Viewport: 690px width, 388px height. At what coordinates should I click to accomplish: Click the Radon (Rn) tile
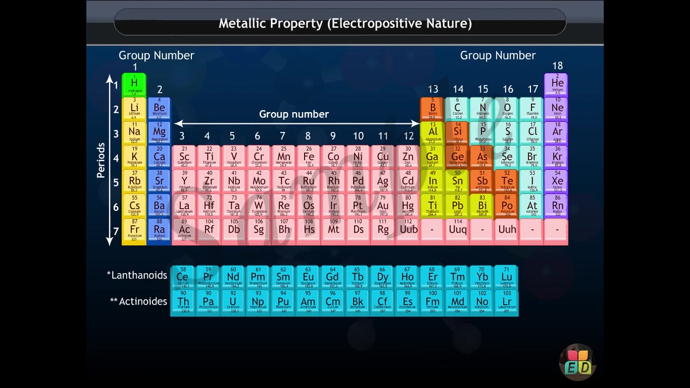(x=557, y=206)
